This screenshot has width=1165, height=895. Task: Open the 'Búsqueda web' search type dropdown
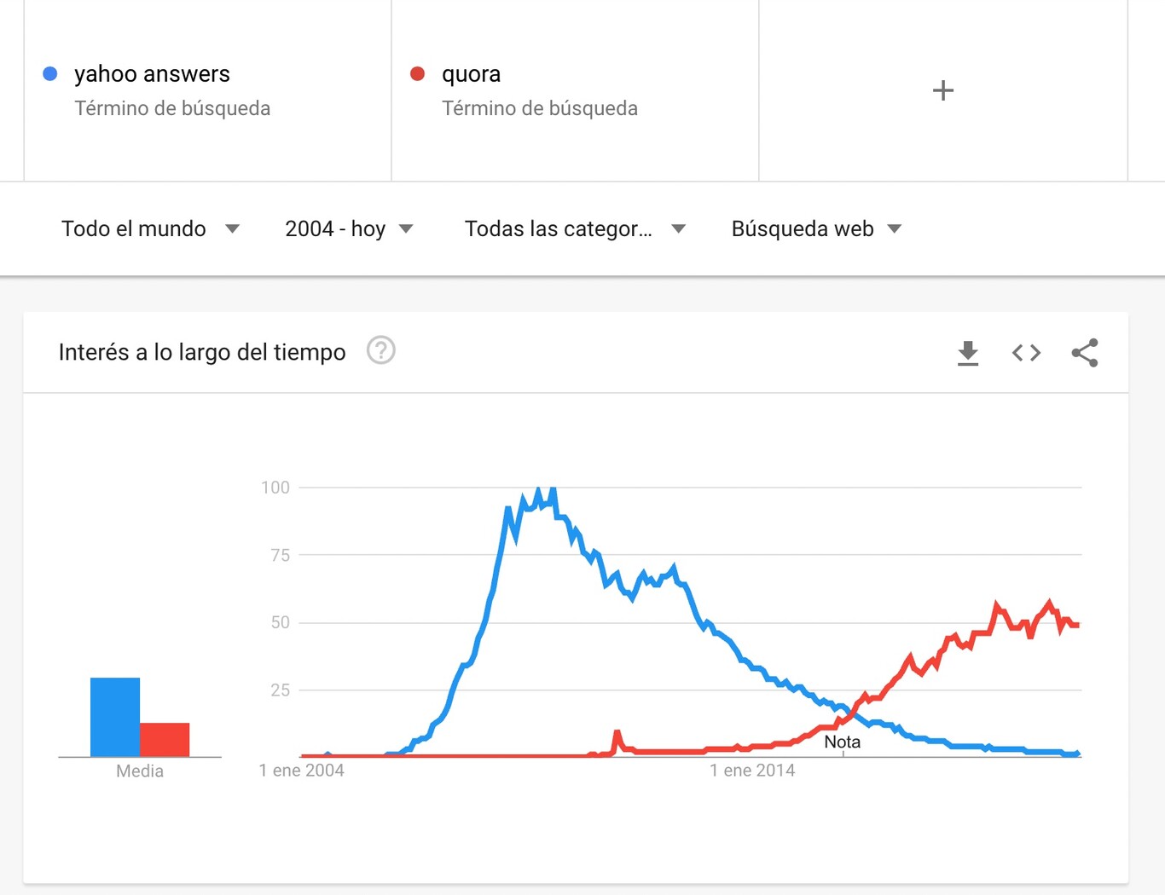814,228
